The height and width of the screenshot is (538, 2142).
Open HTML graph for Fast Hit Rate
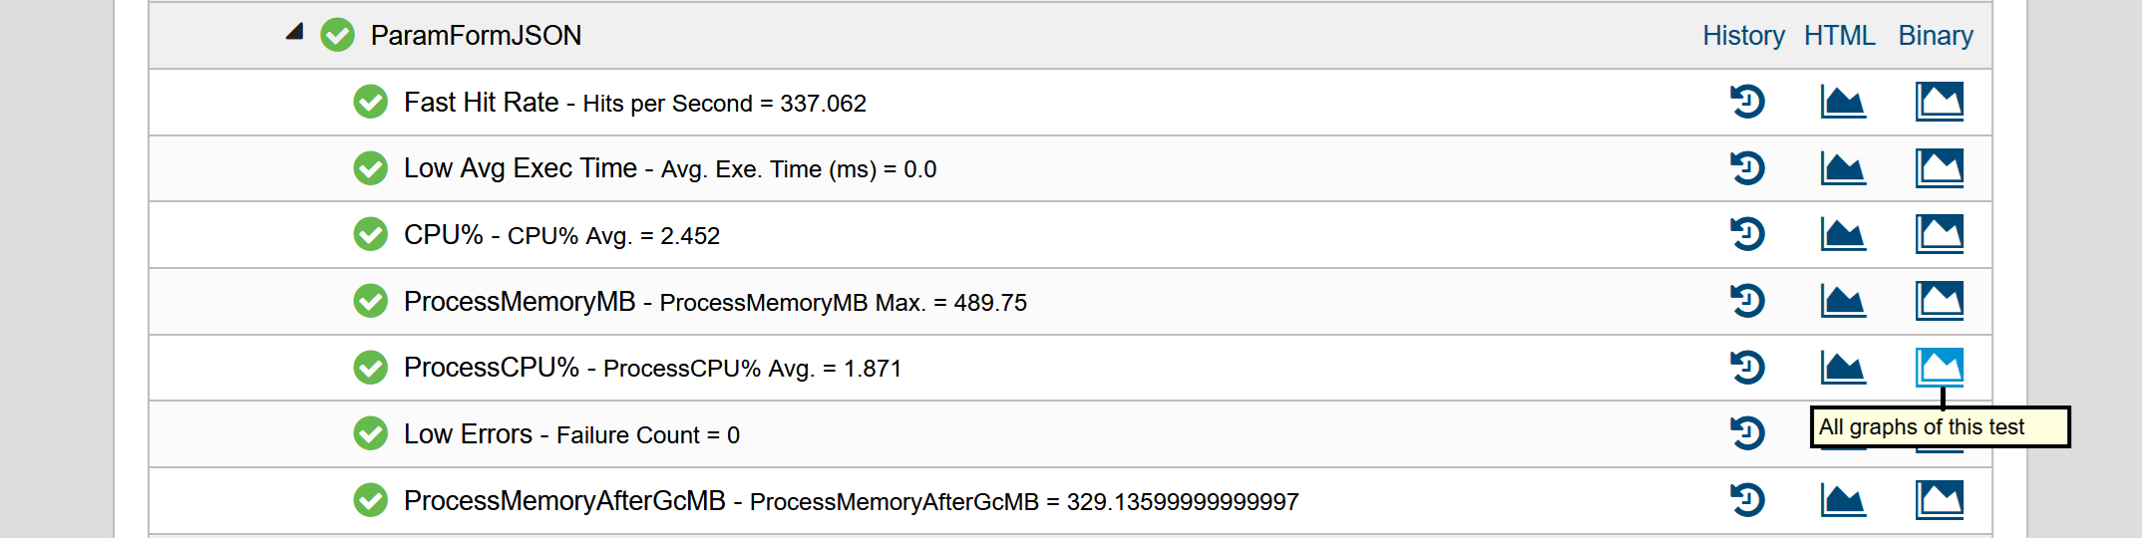[x=1843, y=102]
